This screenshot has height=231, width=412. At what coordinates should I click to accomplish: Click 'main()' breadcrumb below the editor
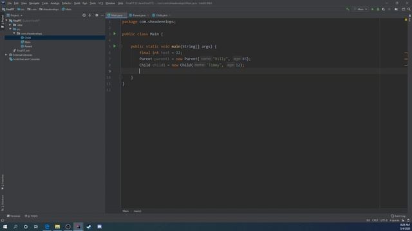[x=137, y=211]
